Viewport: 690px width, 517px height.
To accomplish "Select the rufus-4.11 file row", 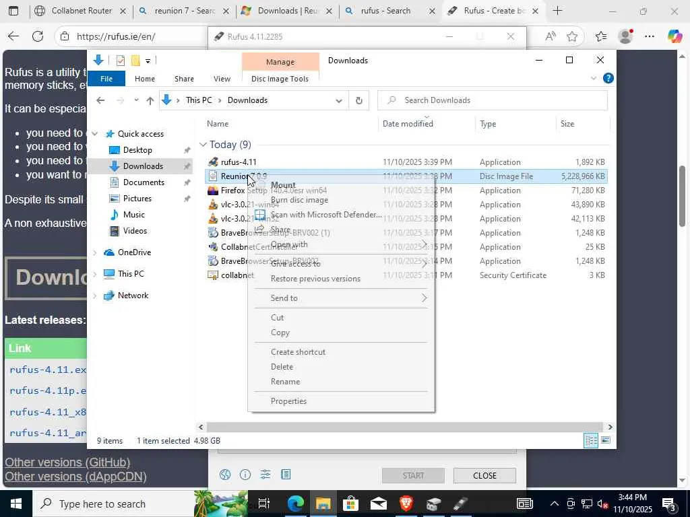I will pyautogui.click(x=406, y=162).
